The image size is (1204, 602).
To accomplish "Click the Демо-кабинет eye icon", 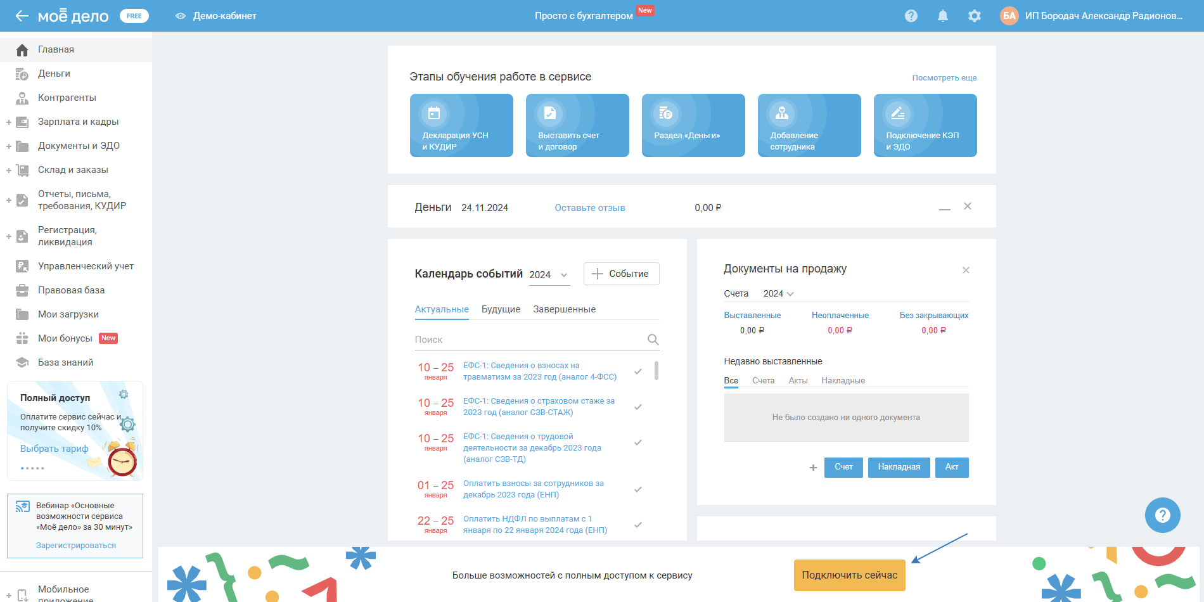I will click(x=181, y=16).
